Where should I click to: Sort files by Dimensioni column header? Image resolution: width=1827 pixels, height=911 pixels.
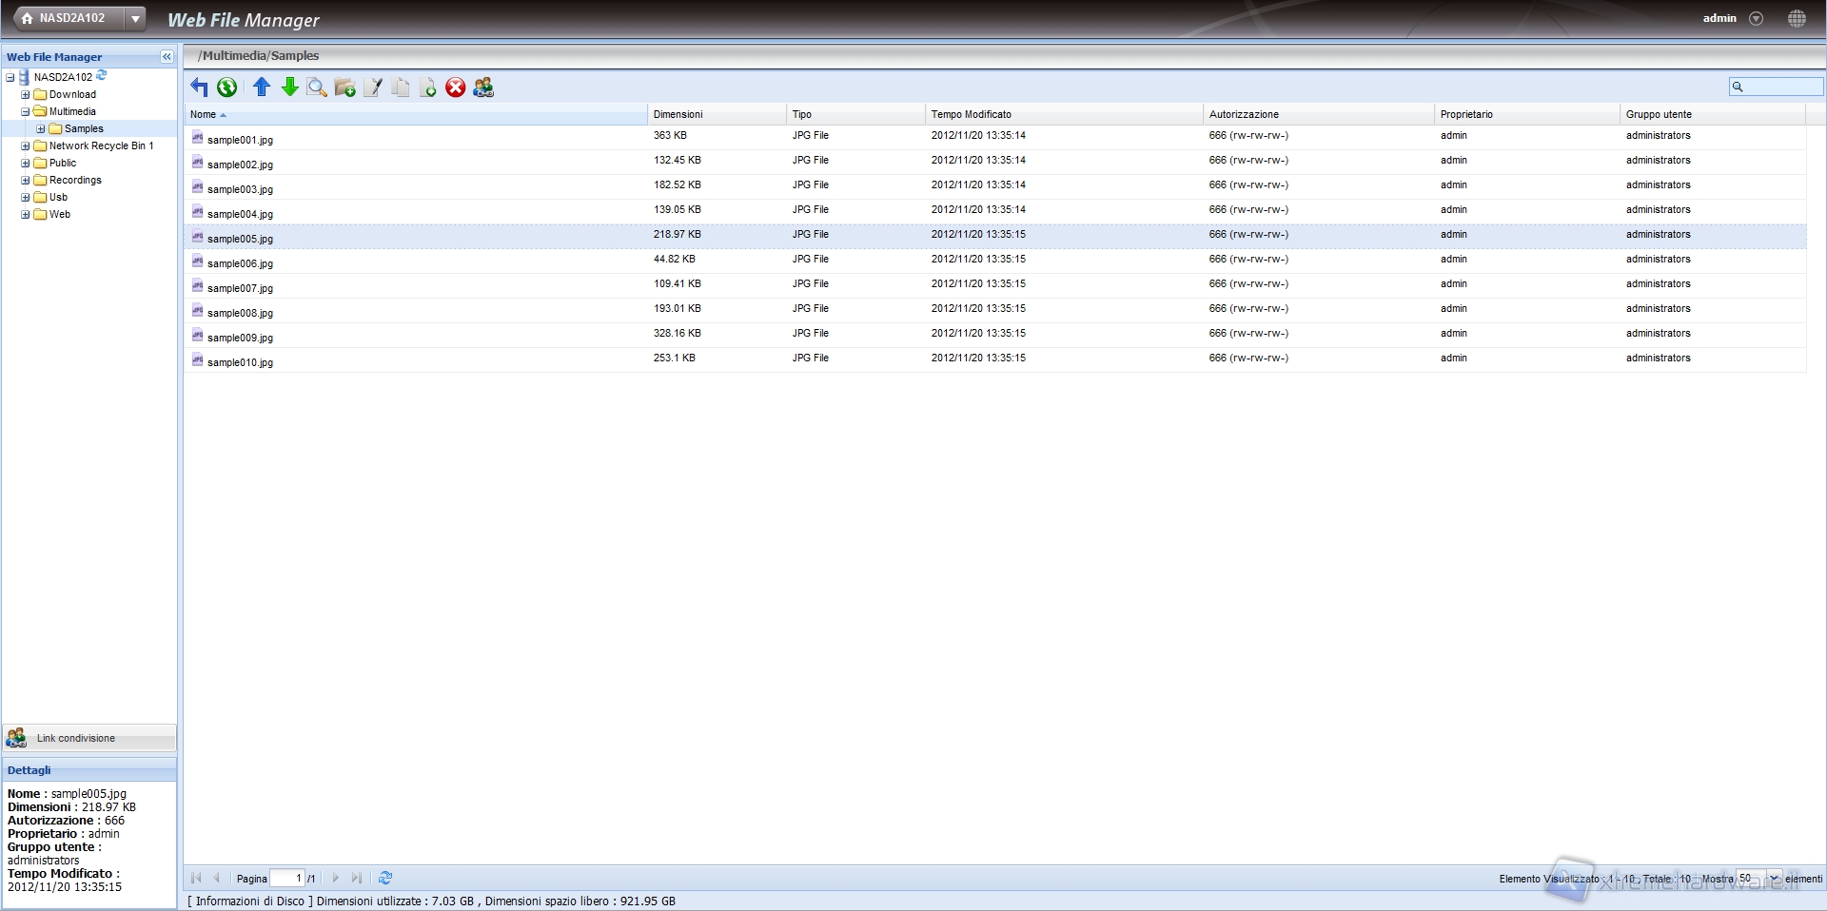(678, 114)
